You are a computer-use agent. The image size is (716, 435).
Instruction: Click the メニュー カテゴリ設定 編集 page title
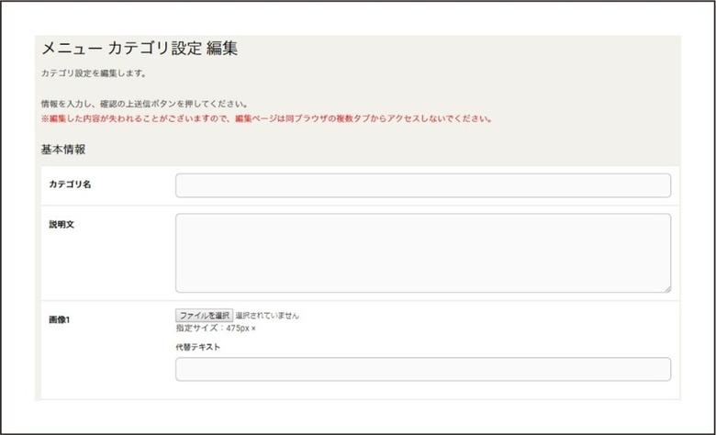(x=140, y=48)
